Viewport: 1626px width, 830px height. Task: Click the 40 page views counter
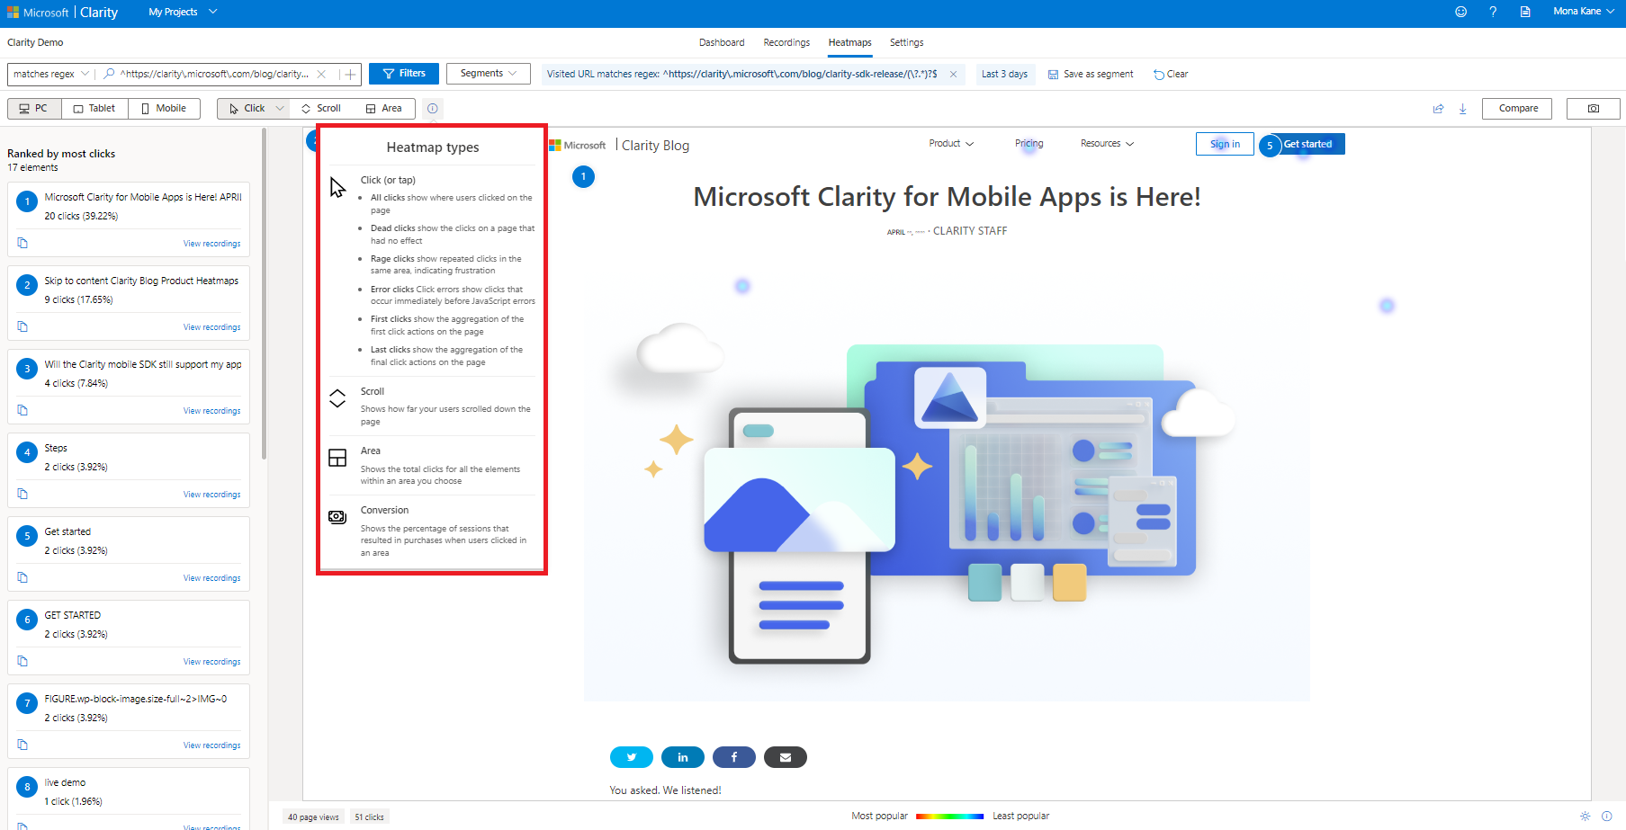(313, 817)
